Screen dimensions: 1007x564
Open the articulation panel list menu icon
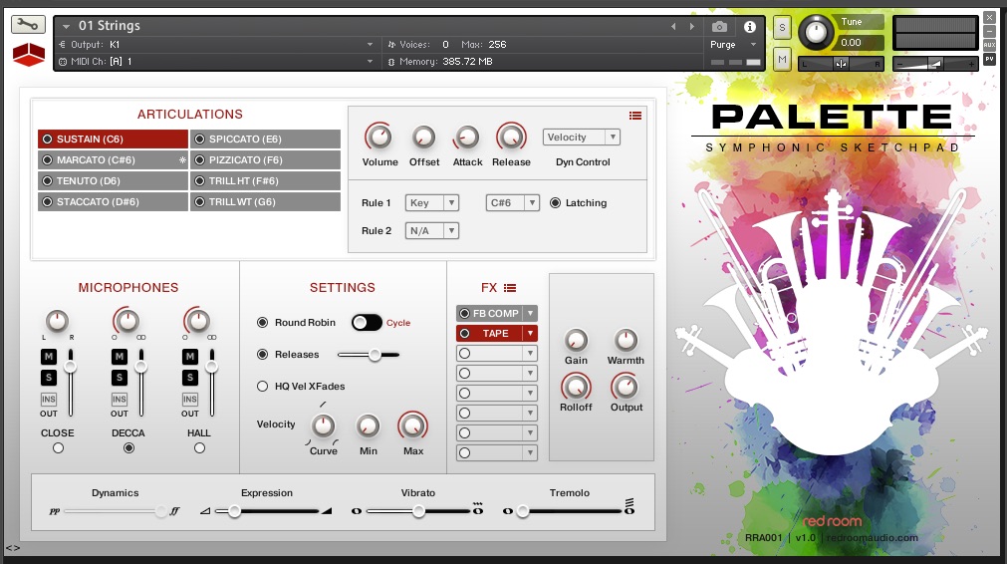[634, 116]
